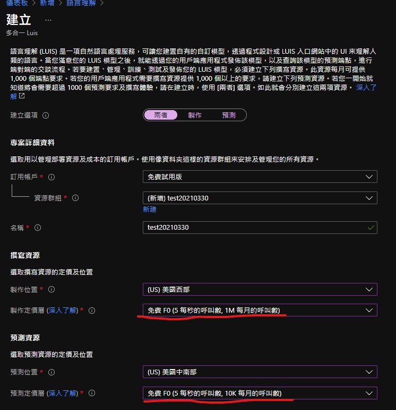Show info icon next to 預測定價層

tap(92, 393)
